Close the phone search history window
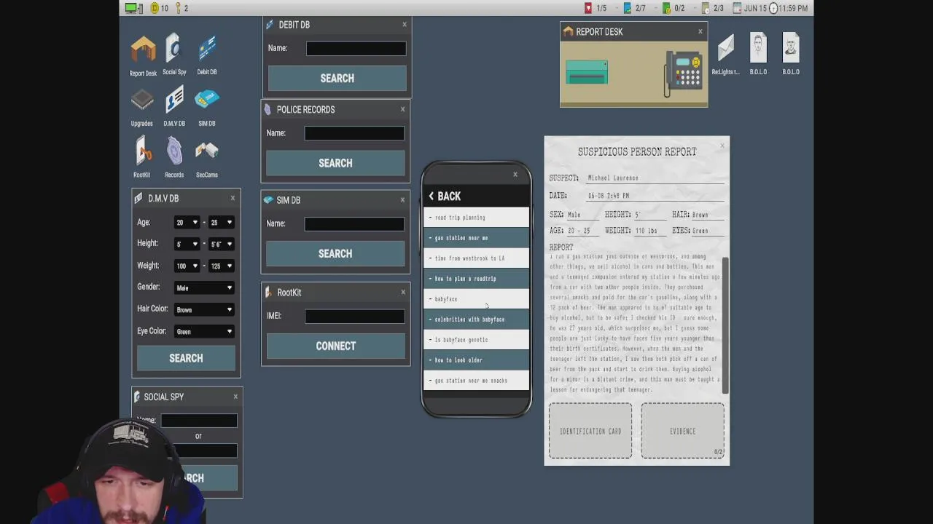933x524 pixels. 515,175
